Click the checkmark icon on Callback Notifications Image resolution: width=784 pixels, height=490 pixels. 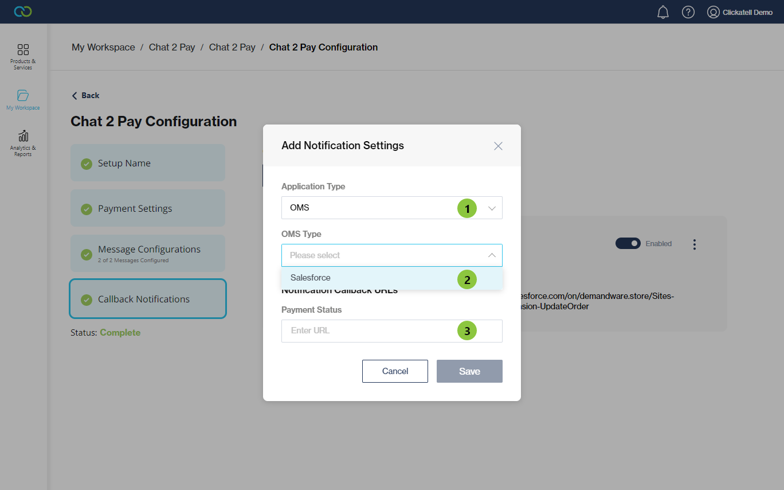(x=86, y=299)
